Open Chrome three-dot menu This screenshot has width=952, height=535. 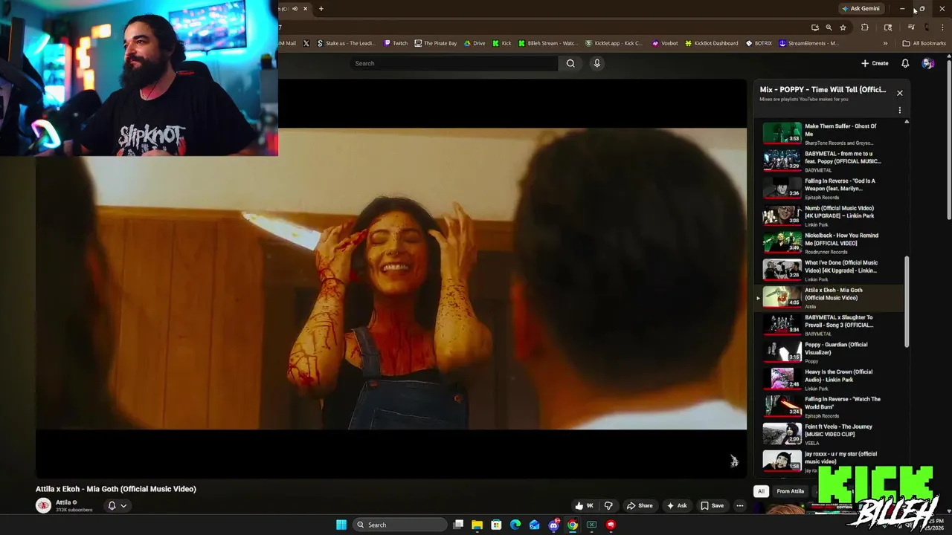(x=942, y=27)
